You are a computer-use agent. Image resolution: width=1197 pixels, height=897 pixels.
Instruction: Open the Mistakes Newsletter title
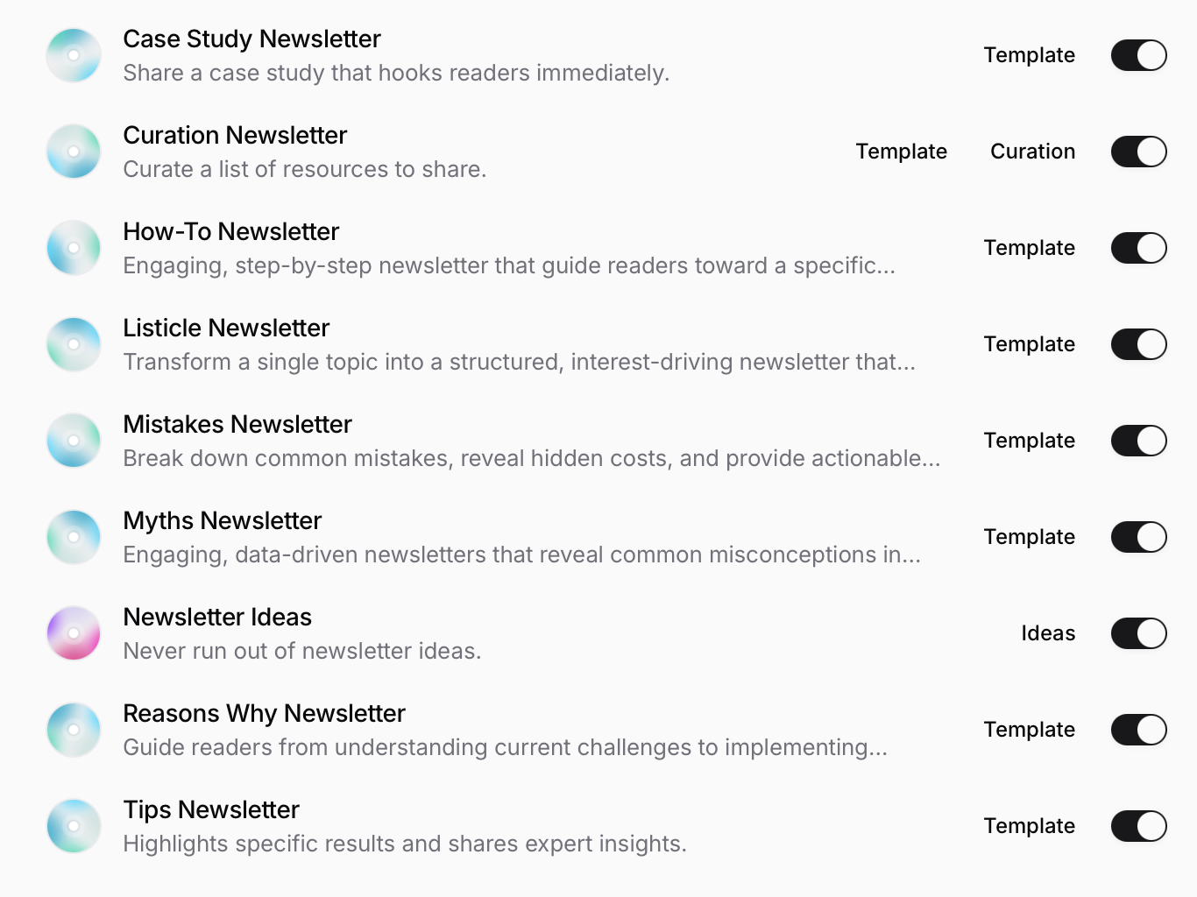(237, 424)
